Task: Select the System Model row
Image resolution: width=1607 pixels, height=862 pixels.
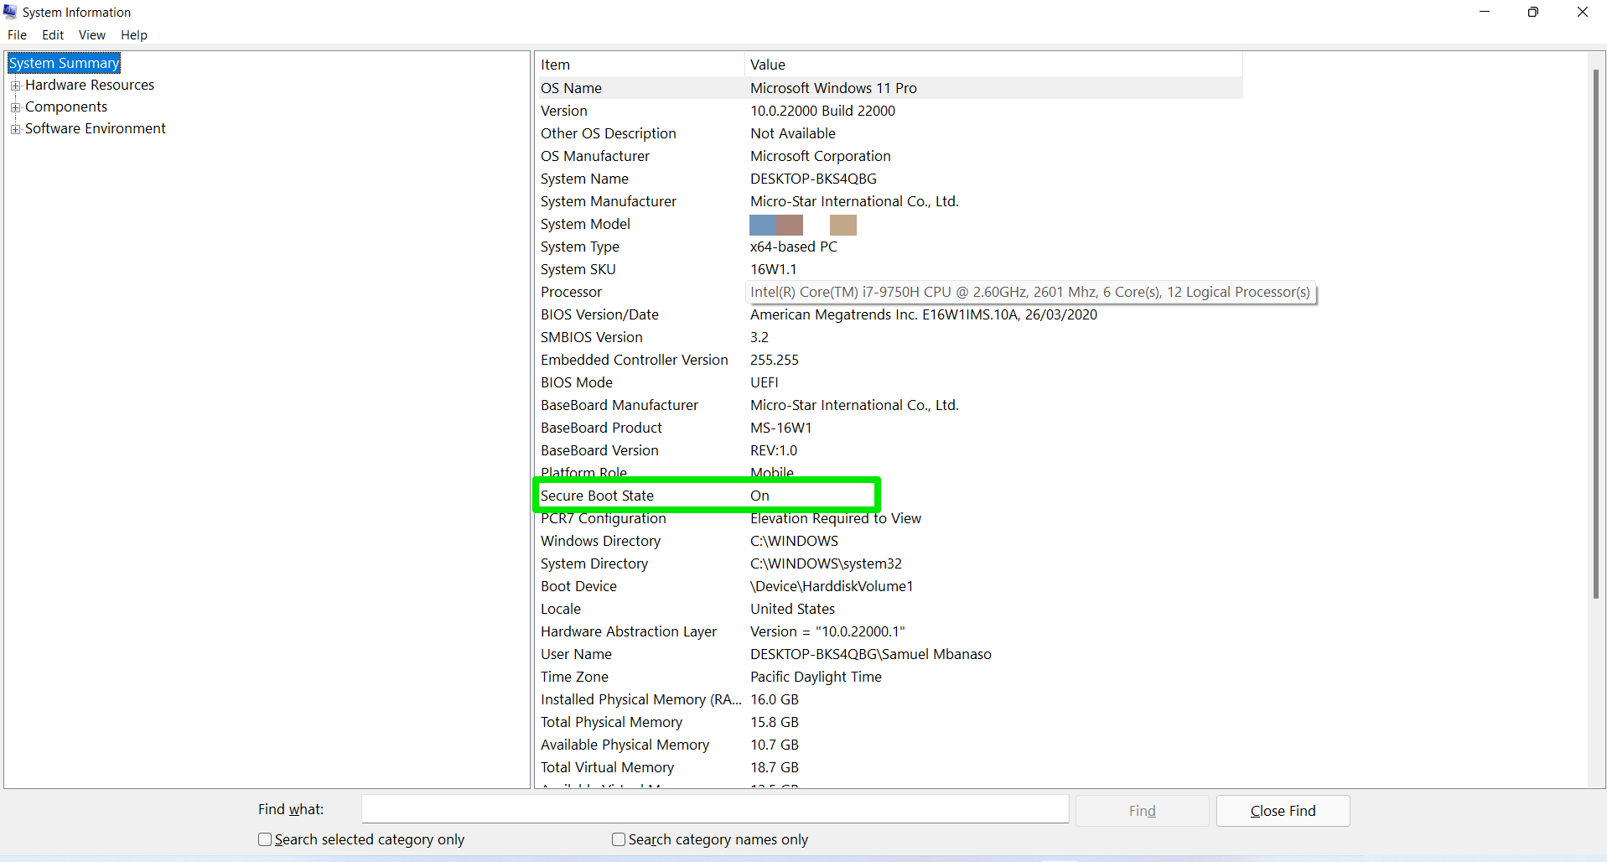Action: point(889,224)
